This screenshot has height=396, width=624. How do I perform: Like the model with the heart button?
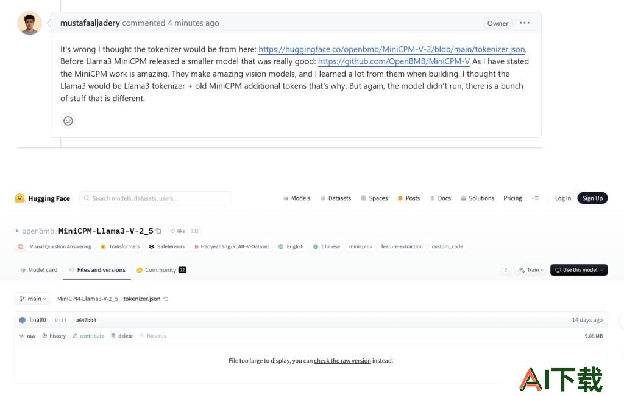[x=177, y=231]
